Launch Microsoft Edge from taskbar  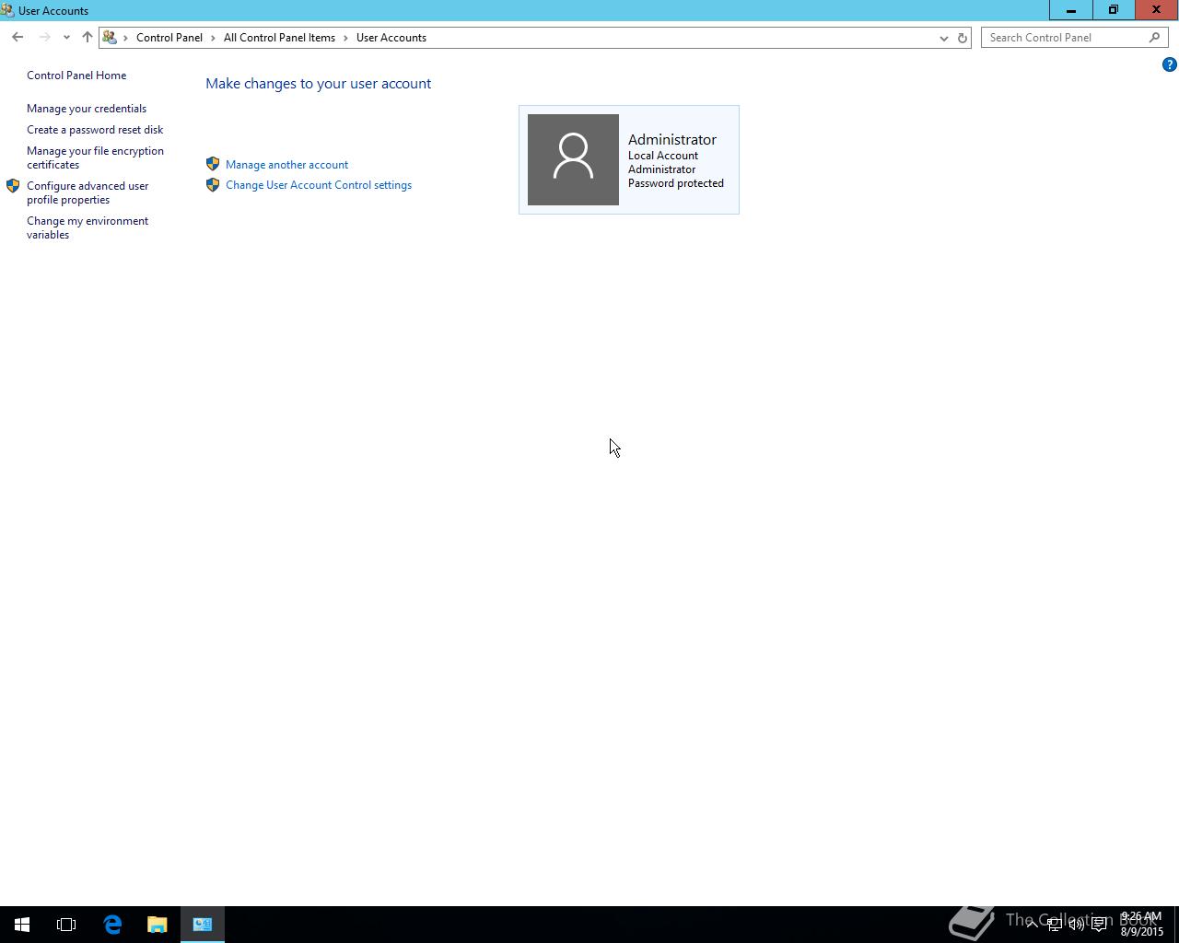point(112,925)
